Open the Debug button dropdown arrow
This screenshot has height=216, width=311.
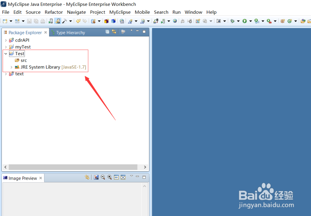point(239,21)
